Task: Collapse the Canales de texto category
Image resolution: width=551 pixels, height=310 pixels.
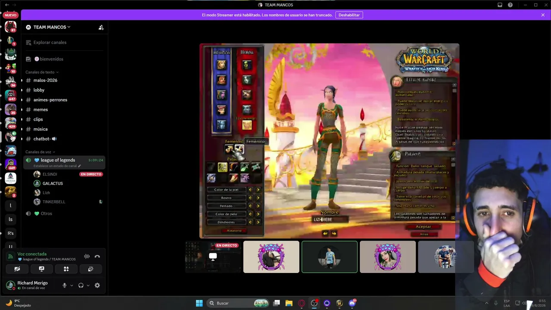Action: 42,72
